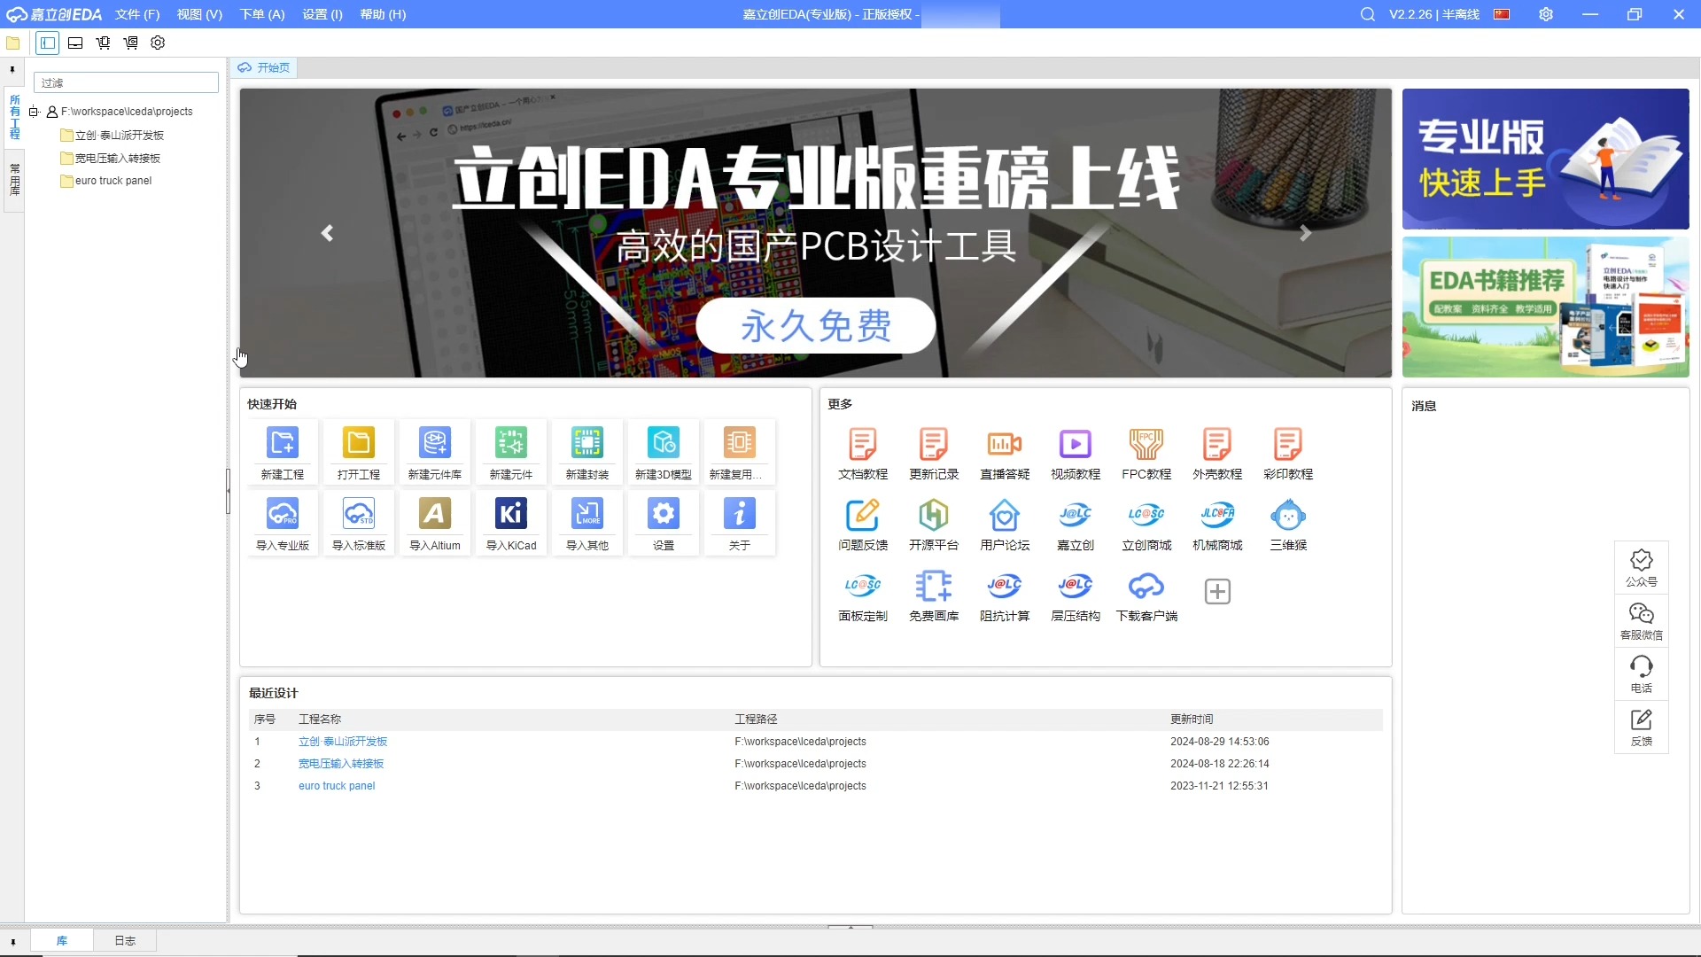This screenshot has height=957, width=1701.
Task: Open 层压结构 icon
Action: pyautogui.click(x=1076, y=586)
